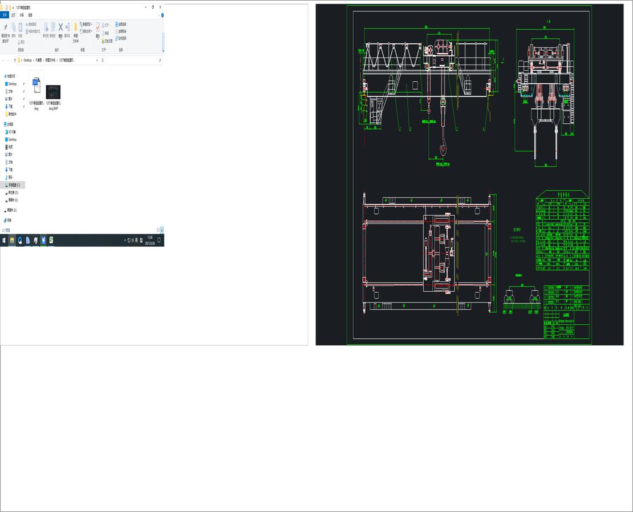Switch to details view via the status bar icon
The image size is (633, 512).
click(158, 231)
